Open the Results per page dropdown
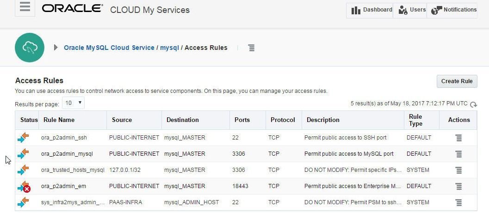The image size is (489, 213). (73, 103)
